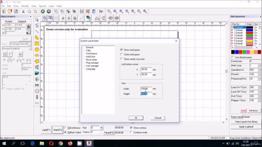Viewport: 262px width, 147px height.
Task: Open the Modify menu
Action: [25, 6]
